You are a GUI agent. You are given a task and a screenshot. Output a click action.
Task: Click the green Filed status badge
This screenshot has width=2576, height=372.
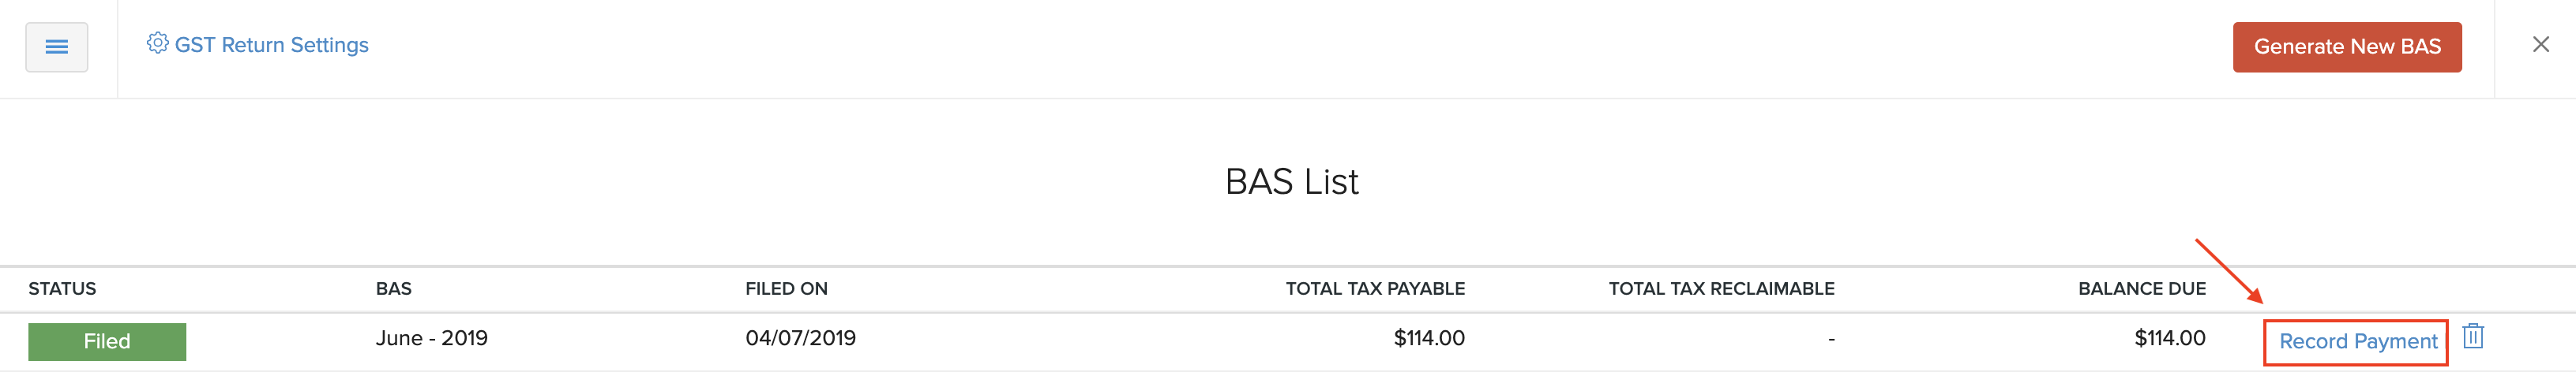click(107, 341)
